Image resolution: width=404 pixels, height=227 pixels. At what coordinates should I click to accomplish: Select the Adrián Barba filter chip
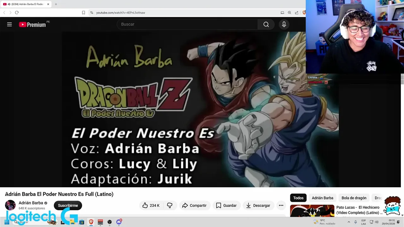(323, 198)
